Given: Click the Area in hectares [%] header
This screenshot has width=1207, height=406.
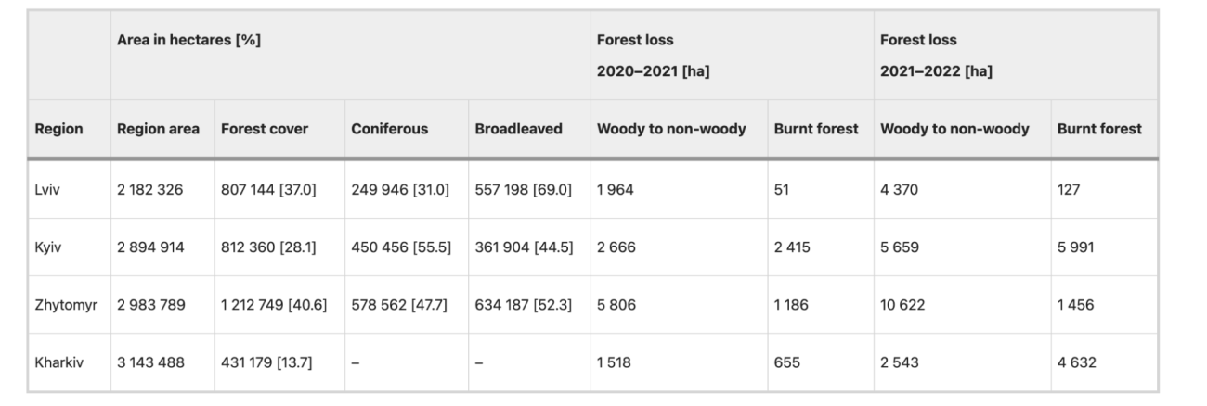Looking at the screenshot, I should (188, 41).
